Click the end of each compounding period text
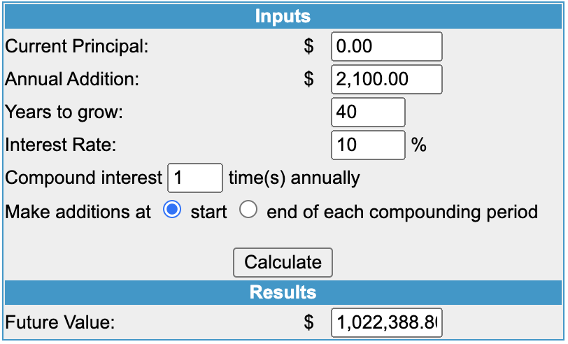The image size is (568, 344). (x=402, y=212)
